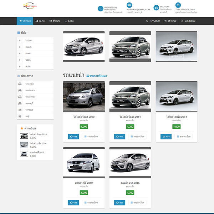
Task: Open details for Honda Jazz 2015 card
Action: pos(137,203)
